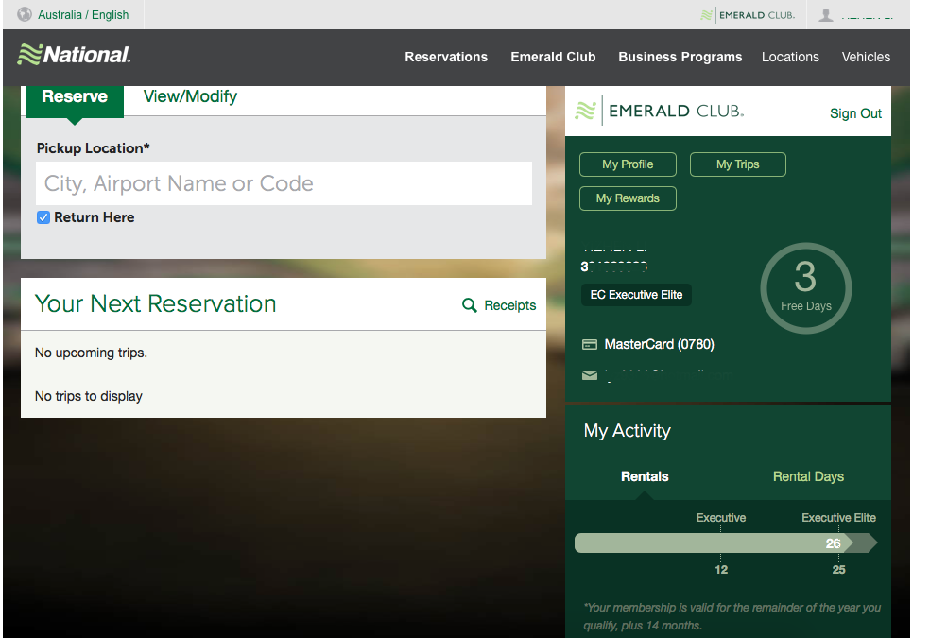
Task: Click the My Trips button
Action: click(x=737, y=164)
